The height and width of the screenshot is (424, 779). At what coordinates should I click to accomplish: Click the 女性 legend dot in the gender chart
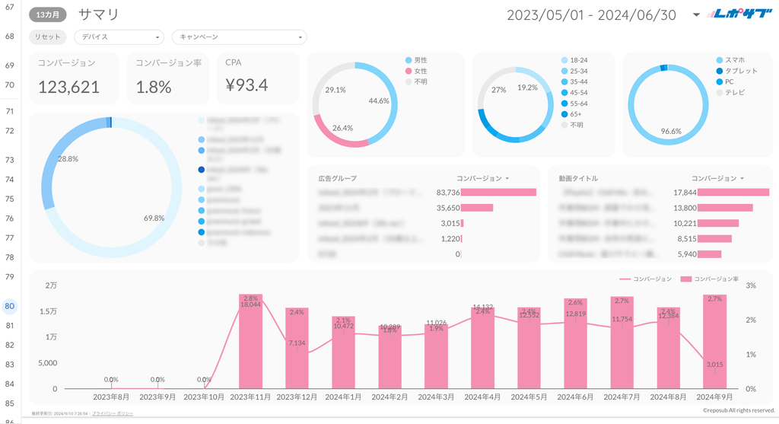409,70
